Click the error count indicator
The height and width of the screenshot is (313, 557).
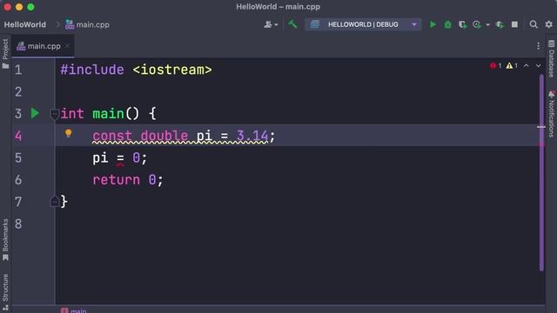(495, 66)
